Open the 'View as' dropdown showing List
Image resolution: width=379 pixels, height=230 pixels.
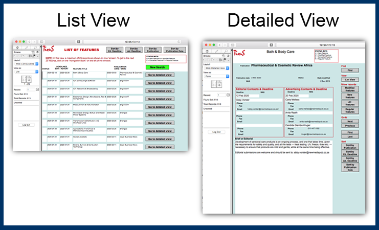(27, 72)
